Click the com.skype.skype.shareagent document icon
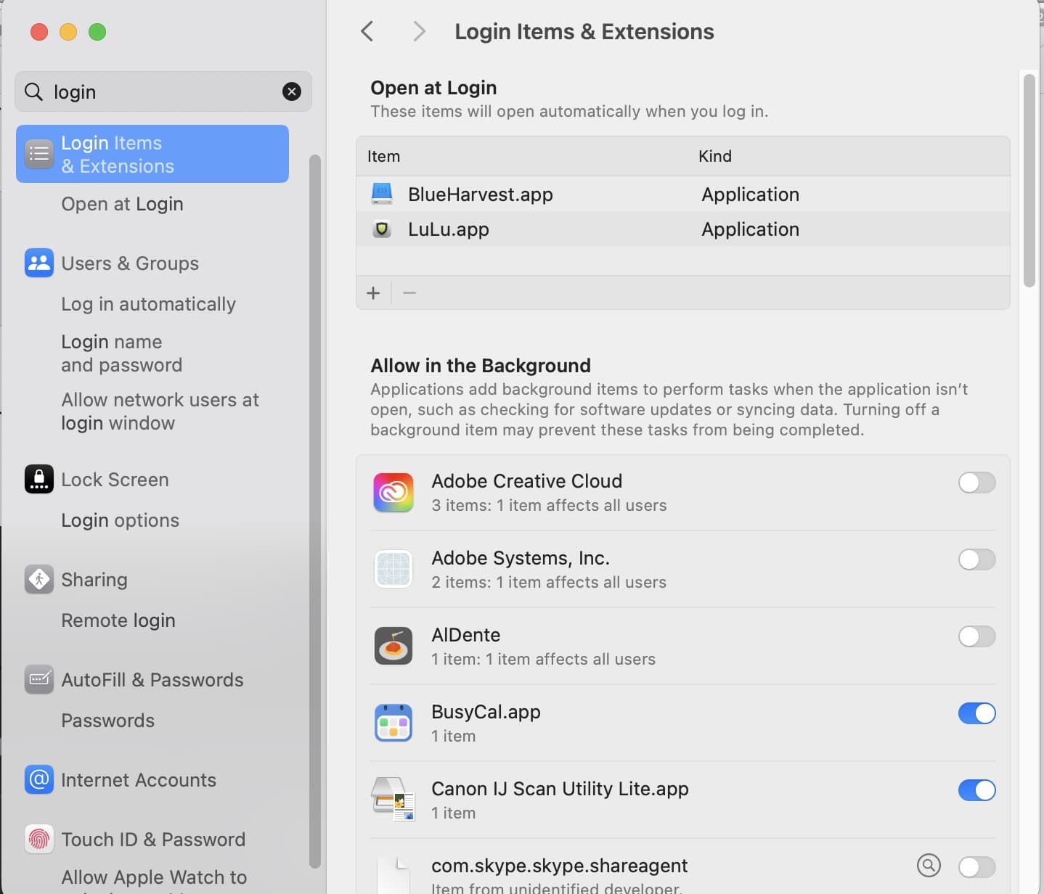 393,875
